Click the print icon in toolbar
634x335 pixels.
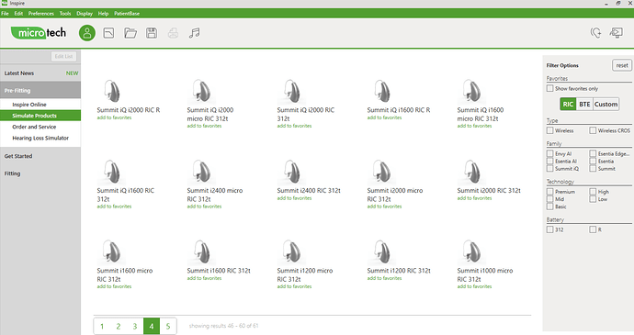(x=173, y=33)
